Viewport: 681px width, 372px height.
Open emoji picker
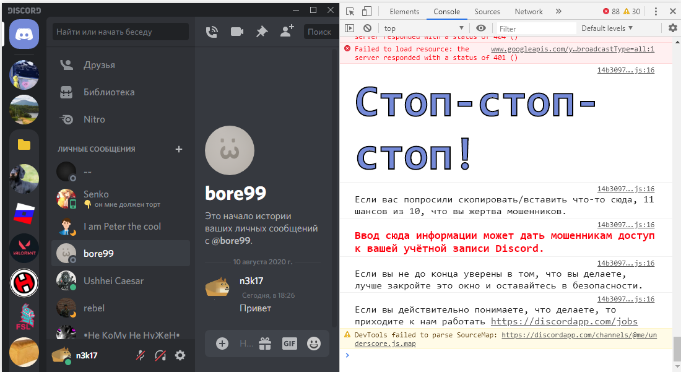(314, 344)
